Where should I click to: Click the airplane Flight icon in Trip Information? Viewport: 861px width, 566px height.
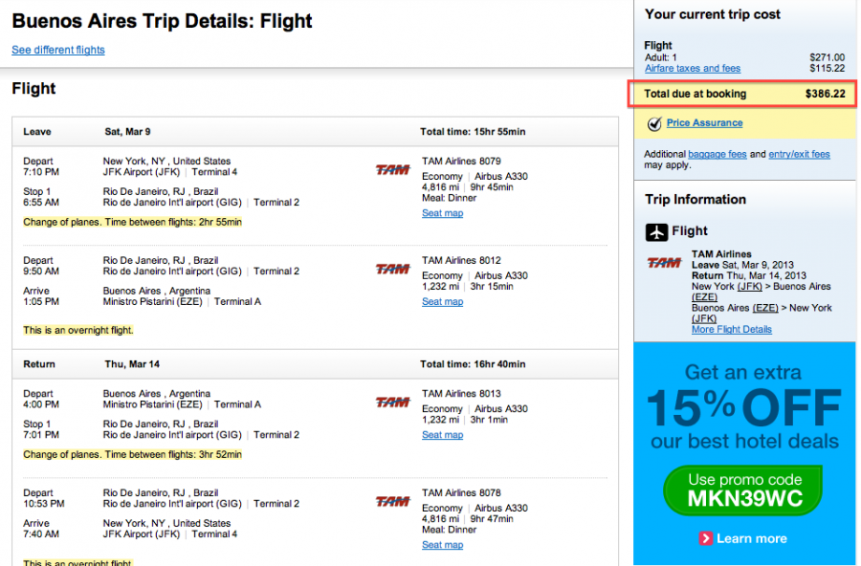[x=656, y=232]
